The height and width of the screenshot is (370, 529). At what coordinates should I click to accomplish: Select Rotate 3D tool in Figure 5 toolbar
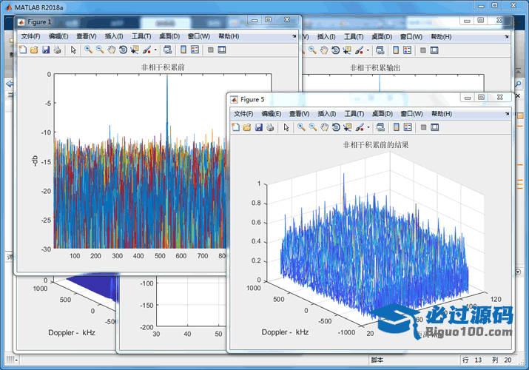pos(336,127)
